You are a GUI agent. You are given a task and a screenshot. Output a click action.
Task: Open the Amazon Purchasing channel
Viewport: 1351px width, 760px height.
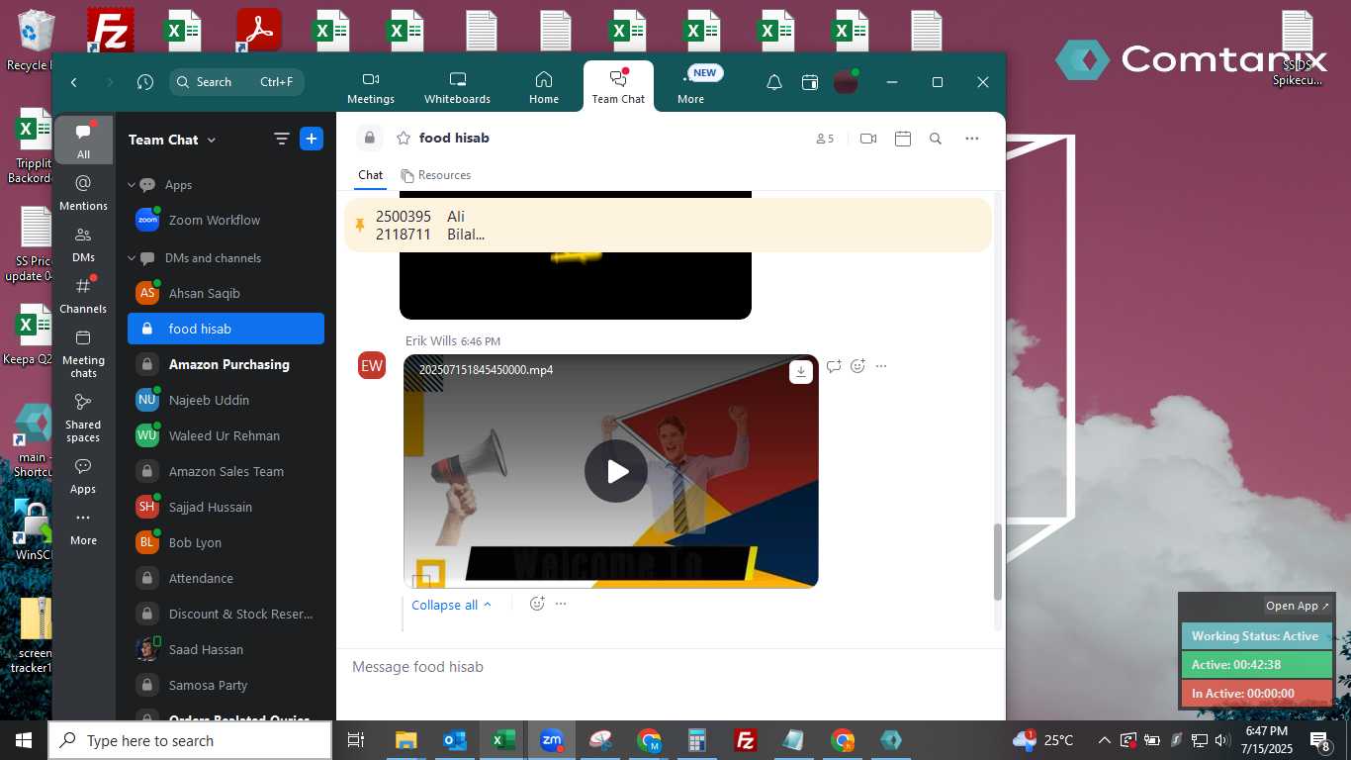point(226,364)
